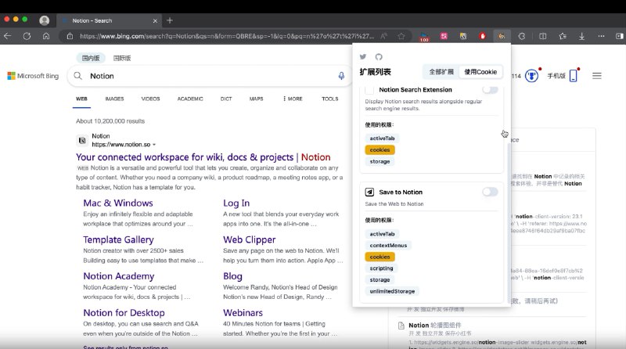Expand the notion.so URL dropdown arrow
The image size is (626, 349).
154,145
